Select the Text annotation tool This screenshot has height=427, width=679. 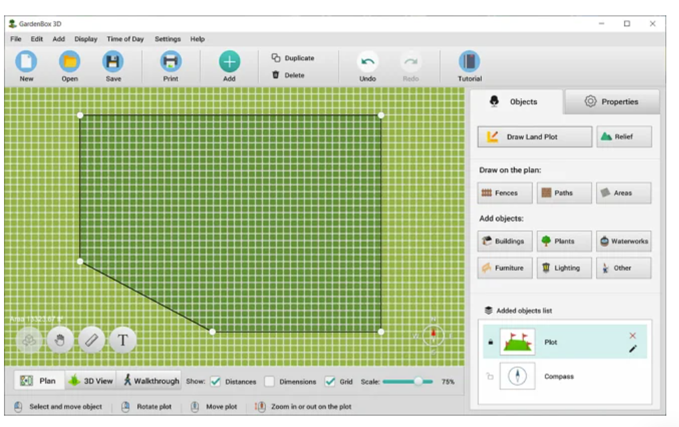click(122, 340)
